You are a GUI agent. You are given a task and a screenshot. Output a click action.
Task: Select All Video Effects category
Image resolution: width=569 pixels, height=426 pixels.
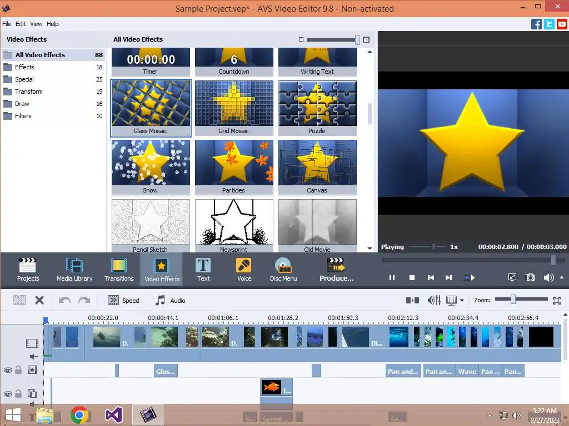(x=53, y=55)
